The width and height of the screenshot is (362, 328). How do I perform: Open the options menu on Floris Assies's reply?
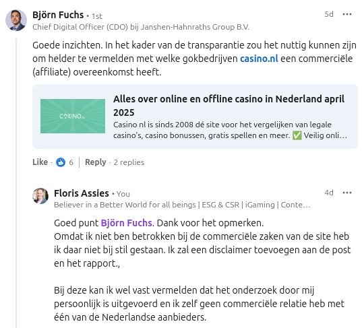click(347, 193)
